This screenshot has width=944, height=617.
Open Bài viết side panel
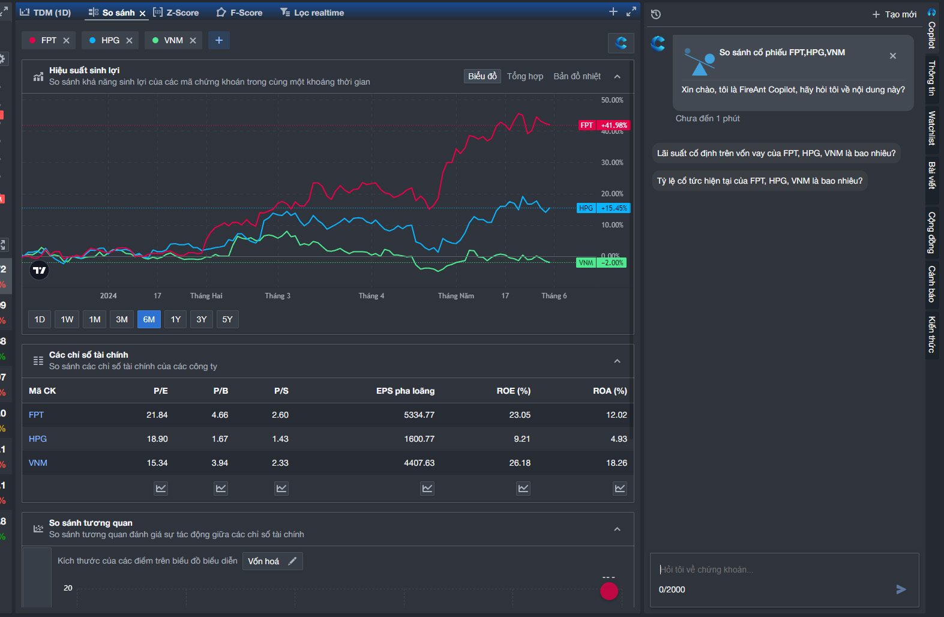pyautogui.click(x=932, y=175)
